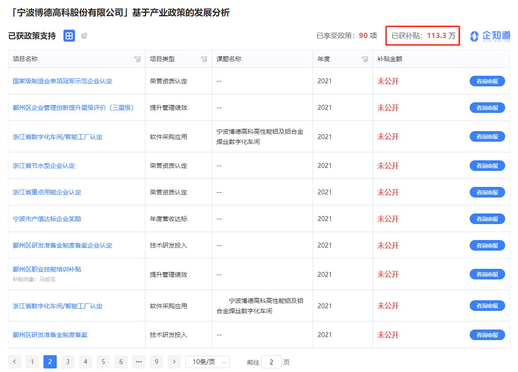The width and height of the screenshot is (518, 372).
Task: Click the 补贴金额 column header
Action: [390, 59]
